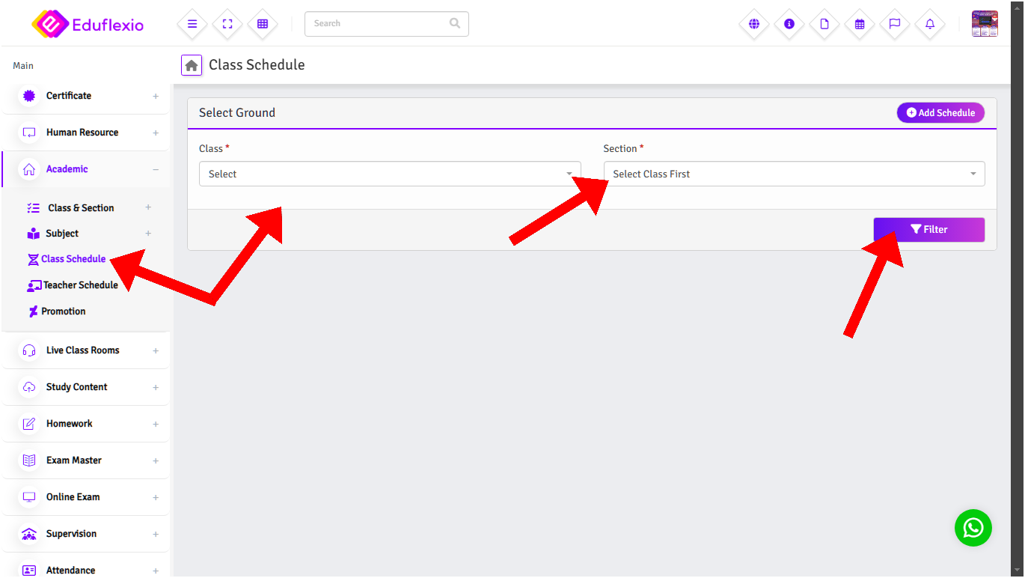
Task: Open the grid table icon in header
Action: [263, 24]
